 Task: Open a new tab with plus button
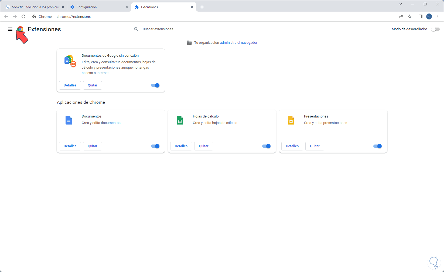pyautogui.click(x=202, y=7)
